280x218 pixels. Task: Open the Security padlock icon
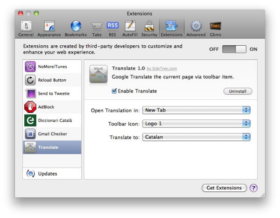pos(149,26)
